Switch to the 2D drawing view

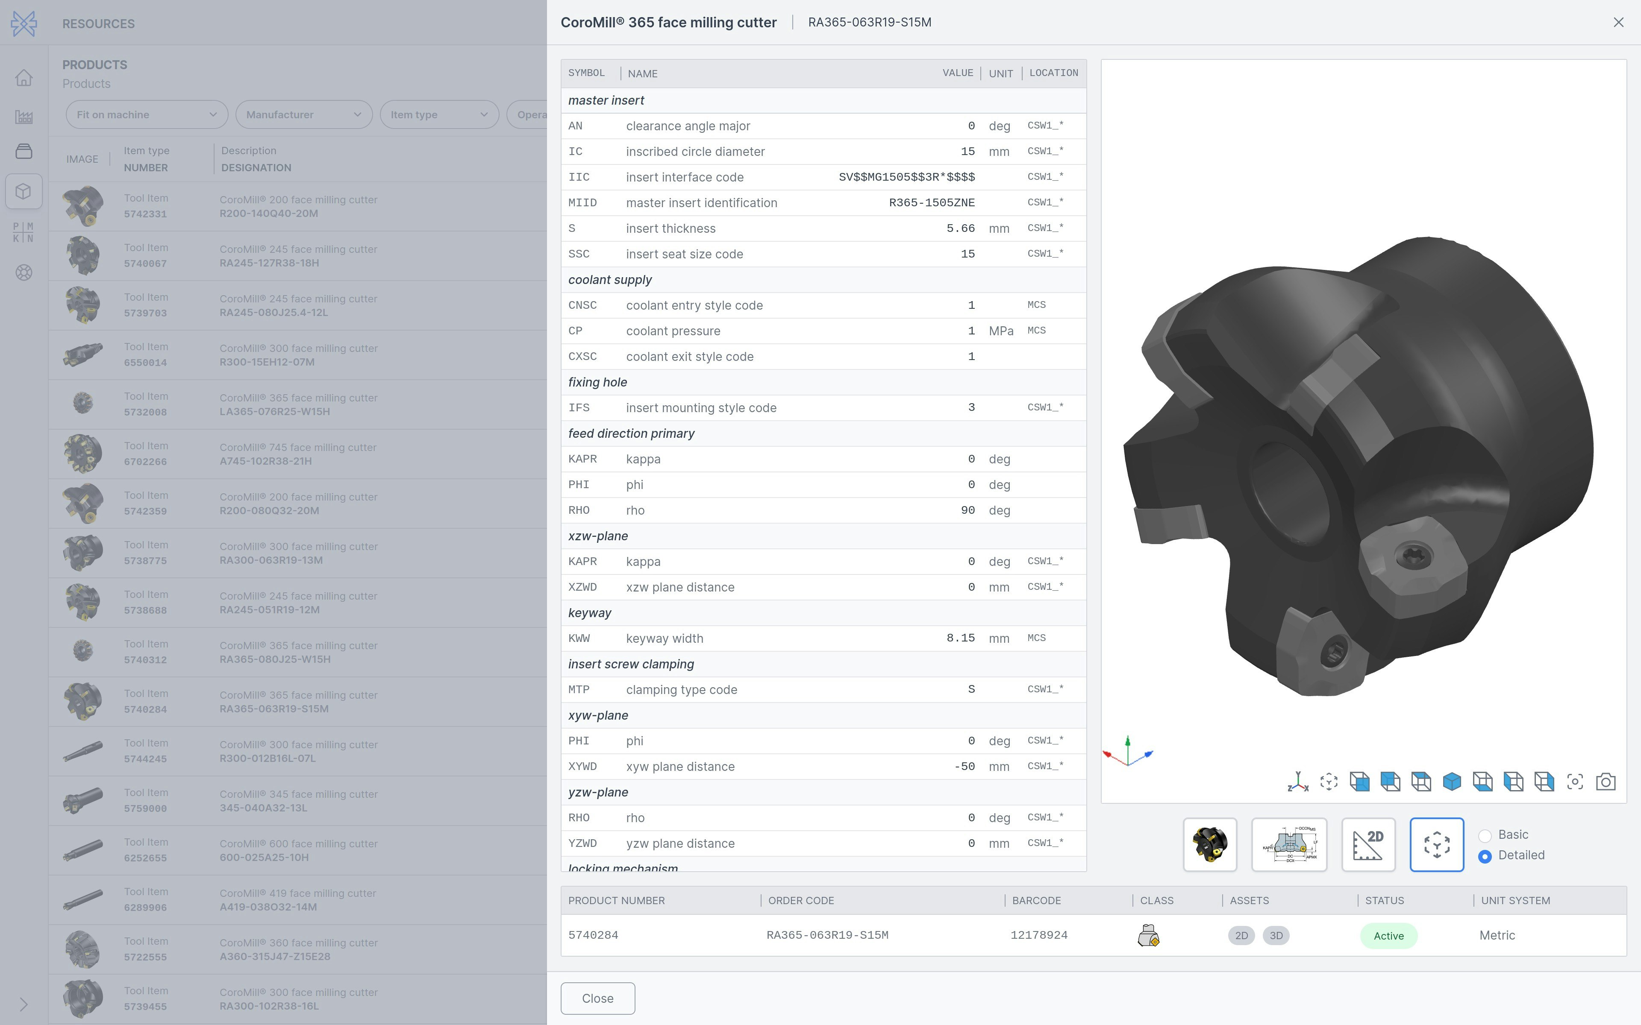(1368, 845)
